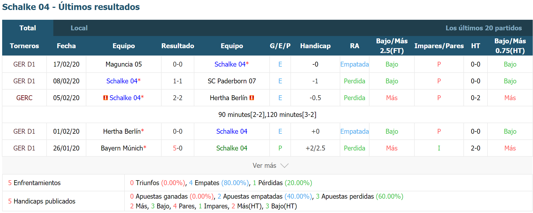Open Schalke 04 link in Maguncia 05 row

point(230,64)
